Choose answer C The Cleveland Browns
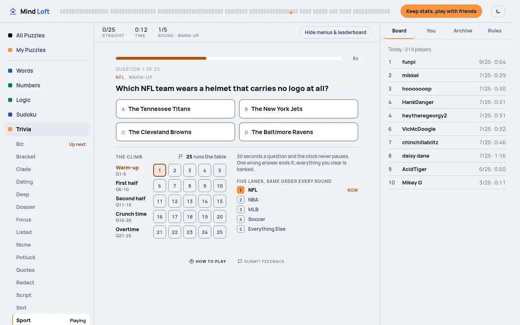This screenshot has height=325, width=520. (175, 132)
